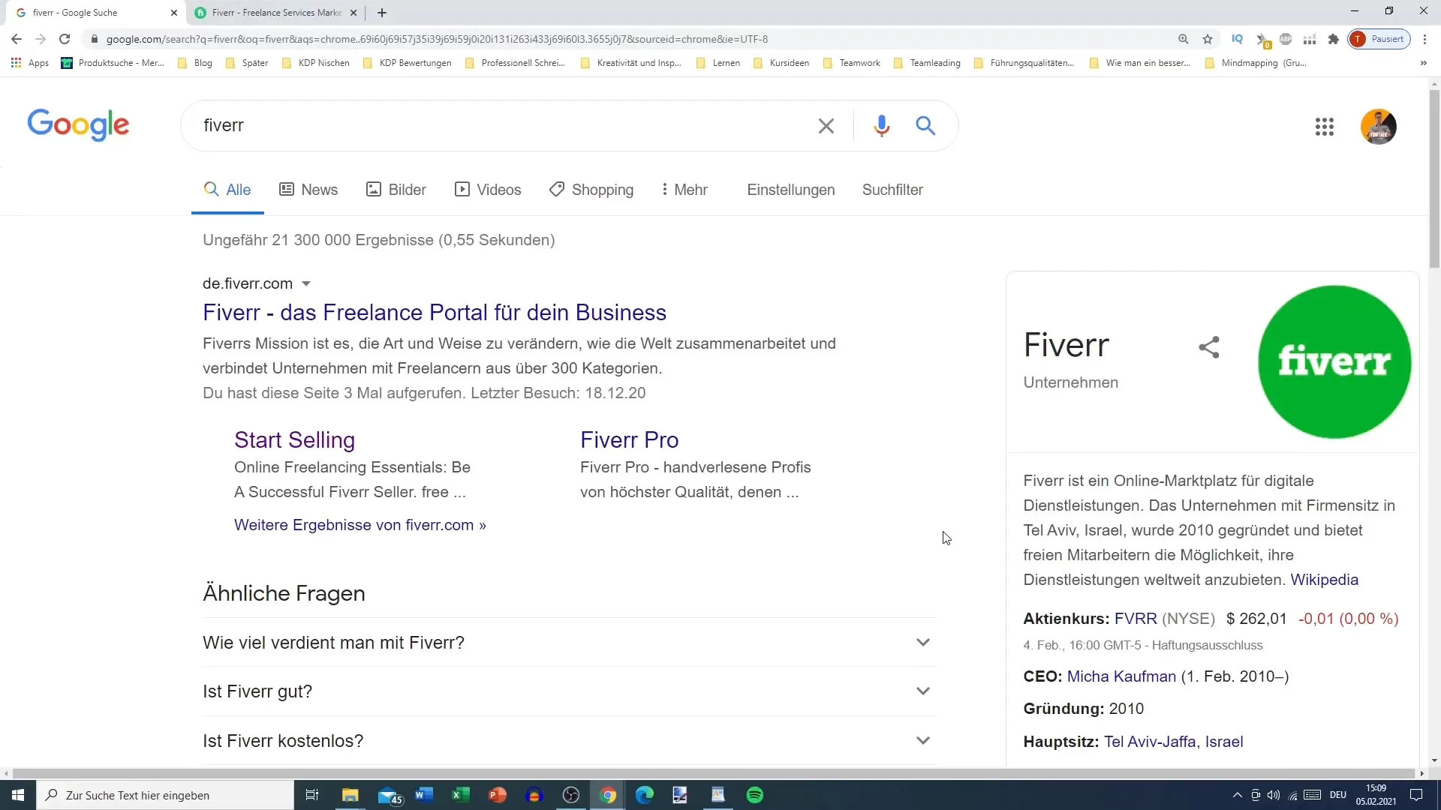Expand 'Wie viel verdient man mit Fiverr?'
Image resolution: width=1441 pixels, height=810 pixels.
click(x=570, y=643)
